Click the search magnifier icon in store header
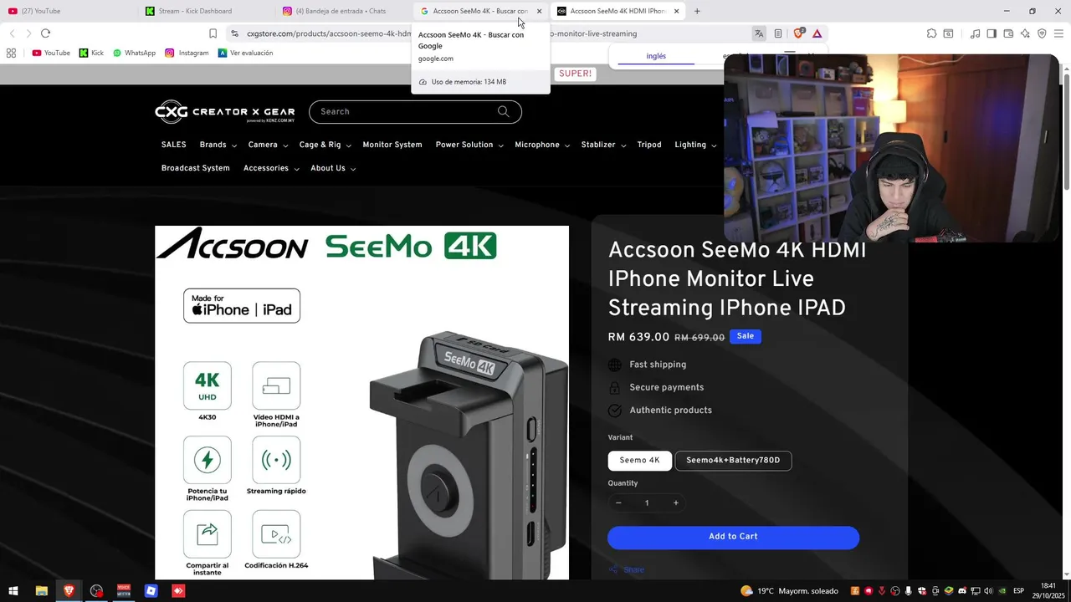Image resolution: width=1071 pixels, height=602 pixels. [x=503, y=111]
